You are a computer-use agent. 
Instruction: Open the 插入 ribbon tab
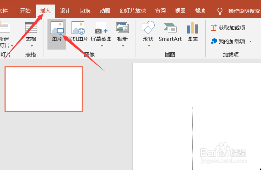(45, 11)
